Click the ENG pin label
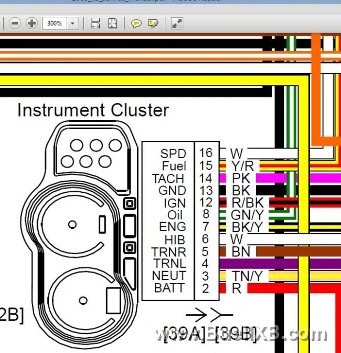The image size is (341, 353). pos(173,227)
